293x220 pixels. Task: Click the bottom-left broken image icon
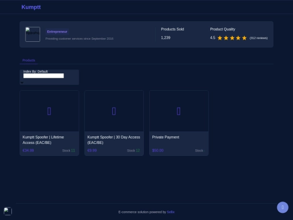point(8,211)
